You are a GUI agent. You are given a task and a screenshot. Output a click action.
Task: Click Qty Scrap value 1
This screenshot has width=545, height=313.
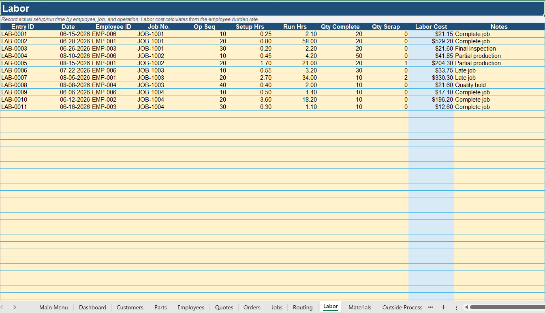pyautogui.click(x=386, y=63)
